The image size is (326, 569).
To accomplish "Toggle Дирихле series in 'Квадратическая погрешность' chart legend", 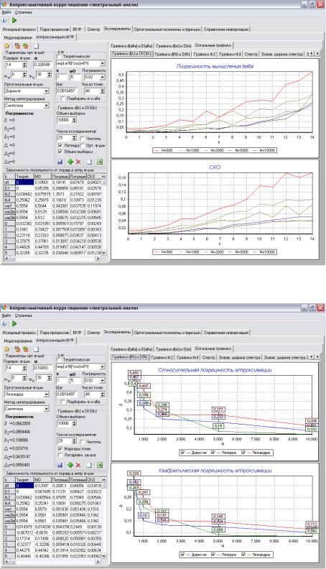I will [183, 555].
